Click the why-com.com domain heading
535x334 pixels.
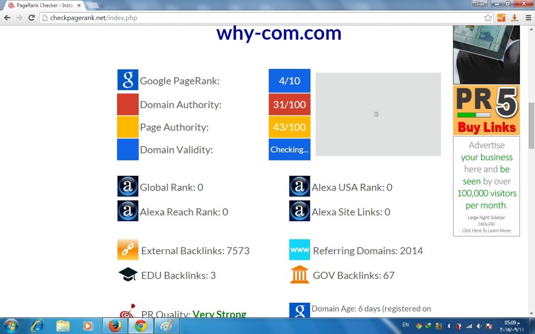coord(279,33)
